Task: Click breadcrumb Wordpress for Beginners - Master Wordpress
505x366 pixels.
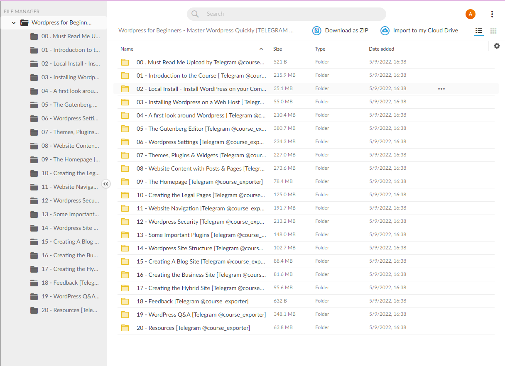Action: [x=206, y=31]
